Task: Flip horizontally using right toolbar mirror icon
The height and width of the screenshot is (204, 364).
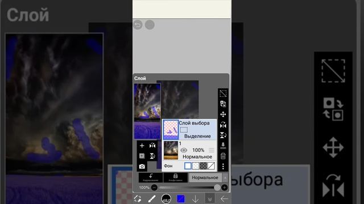Action: tap(223, 125)
